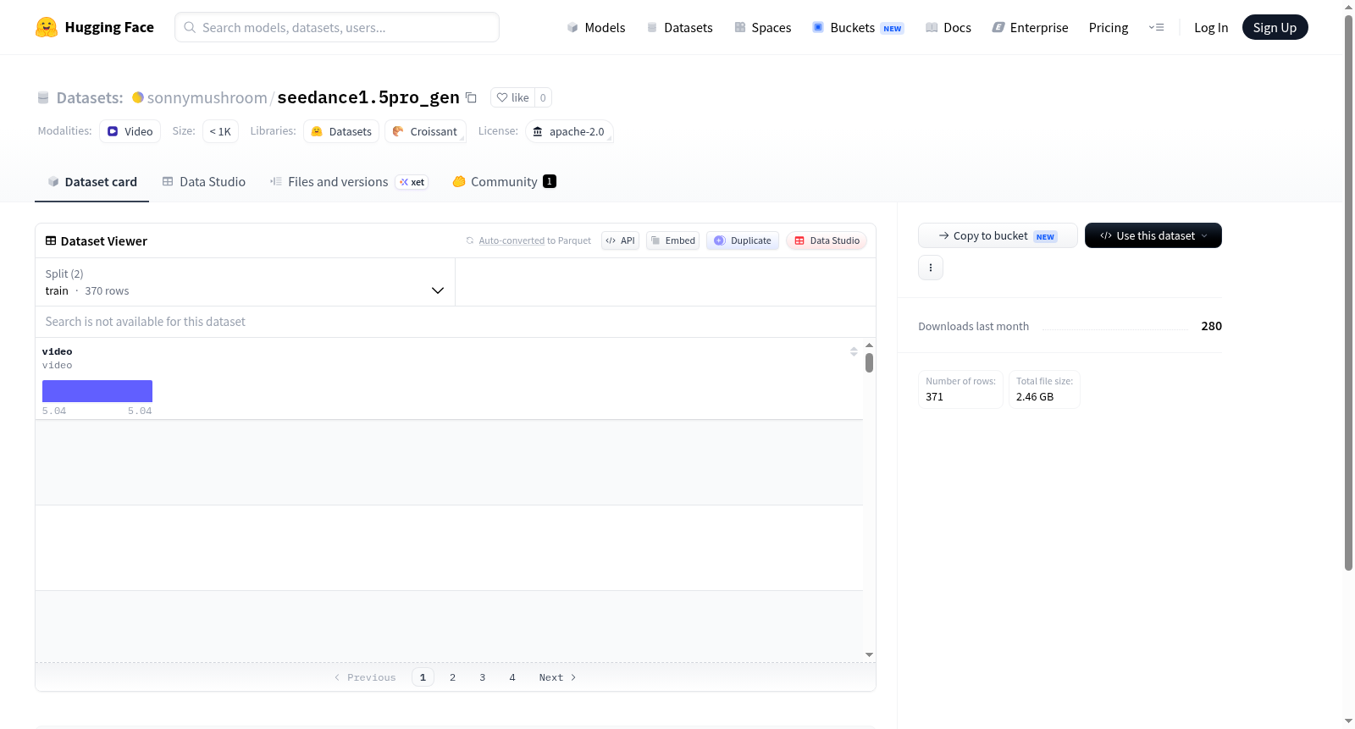Click the Log In link
Image resolution: width=1355 pixels, height=729 pixels.
[1211, 27]
